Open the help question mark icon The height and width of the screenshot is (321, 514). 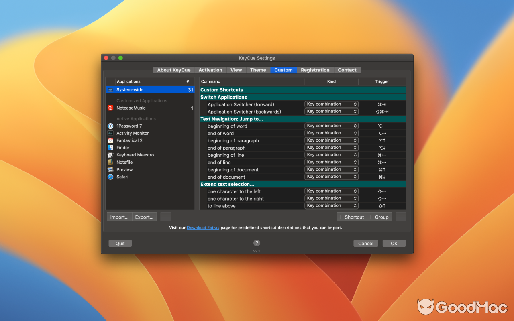pyautogui.click(x=257, y=243)
